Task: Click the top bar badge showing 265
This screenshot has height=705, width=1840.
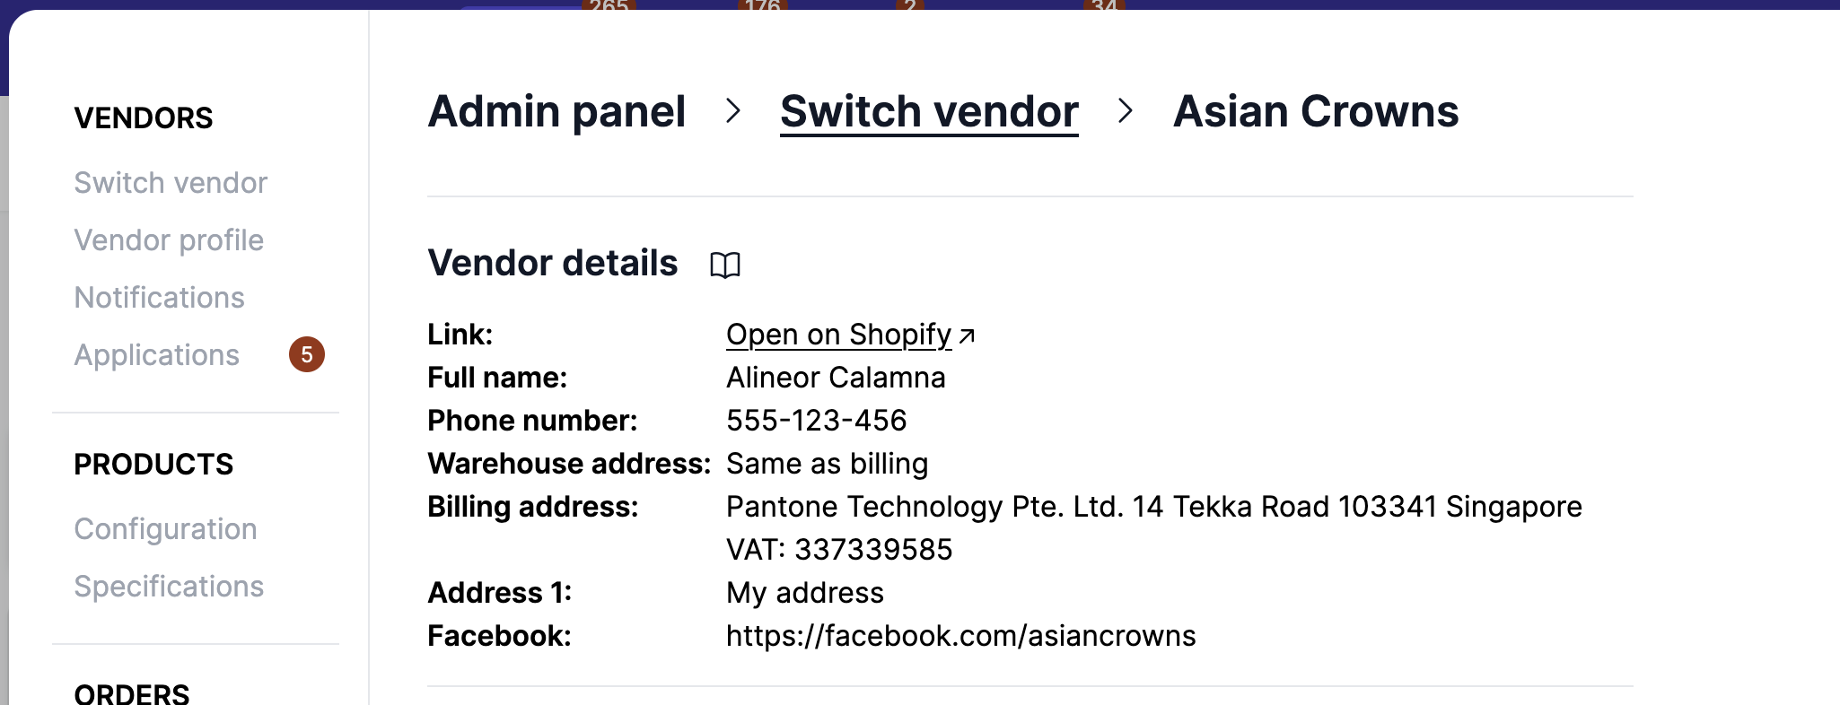Action: click(x=611, y=6)
